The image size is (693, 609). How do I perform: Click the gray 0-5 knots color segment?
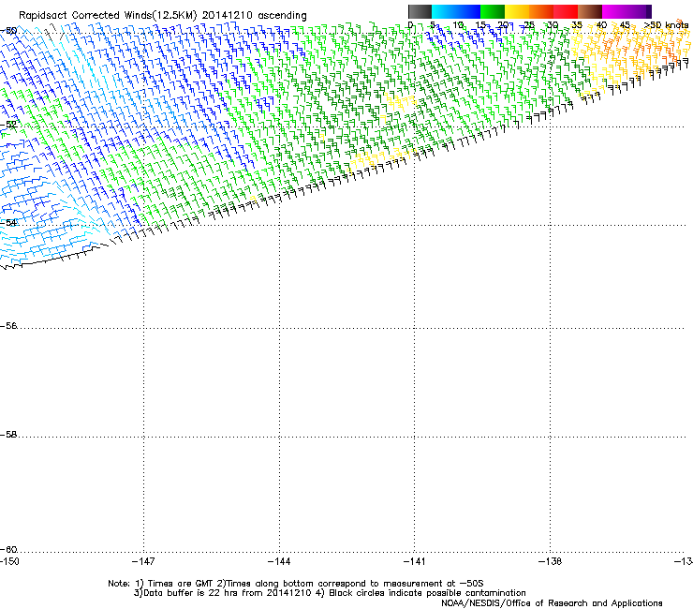pyautogui.click(x=420, y=11)
